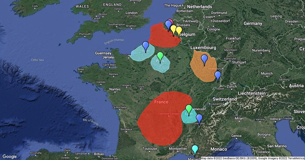Click the Zürich city label
The height and width of the screenshot is (160, 305).
coord(232,86)
